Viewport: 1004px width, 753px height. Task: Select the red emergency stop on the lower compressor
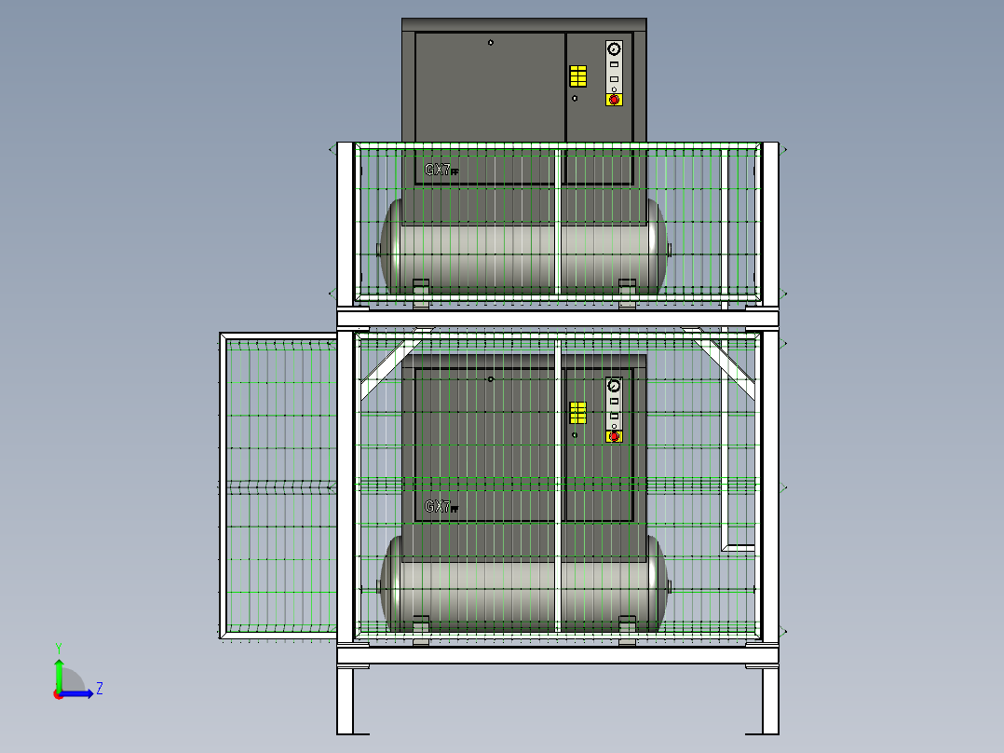pos(614,436)
